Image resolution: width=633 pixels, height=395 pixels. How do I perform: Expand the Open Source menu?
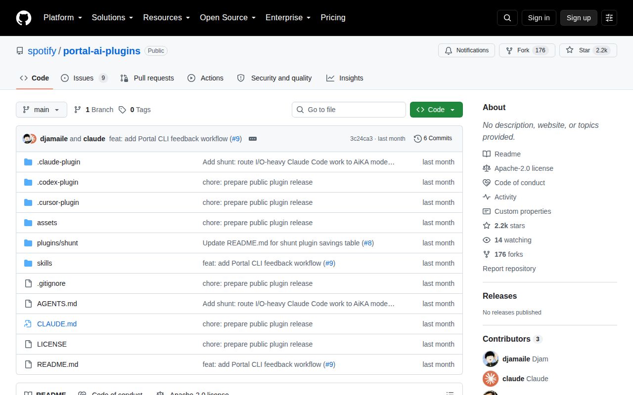pyautogui.click(x=227, y=18)
